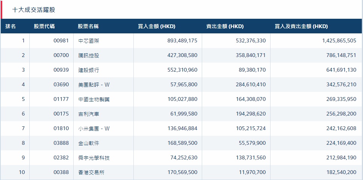Select stock name 舜宇光學科技
This screenshot has width=363, height=180.
pyautogui.click(x=94, y=158)
